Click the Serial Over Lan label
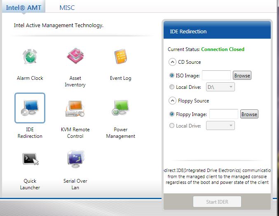Screen dimensions: 279x216 [x=75, y=184]
